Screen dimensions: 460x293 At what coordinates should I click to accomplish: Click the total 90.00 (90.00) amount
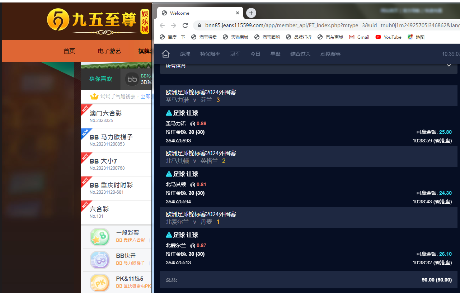click(437, 280)
